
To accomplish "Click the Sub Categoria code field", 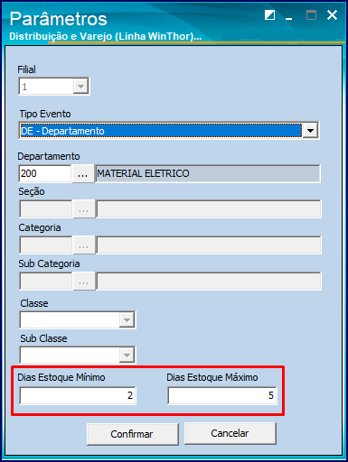I will [46, 281].
